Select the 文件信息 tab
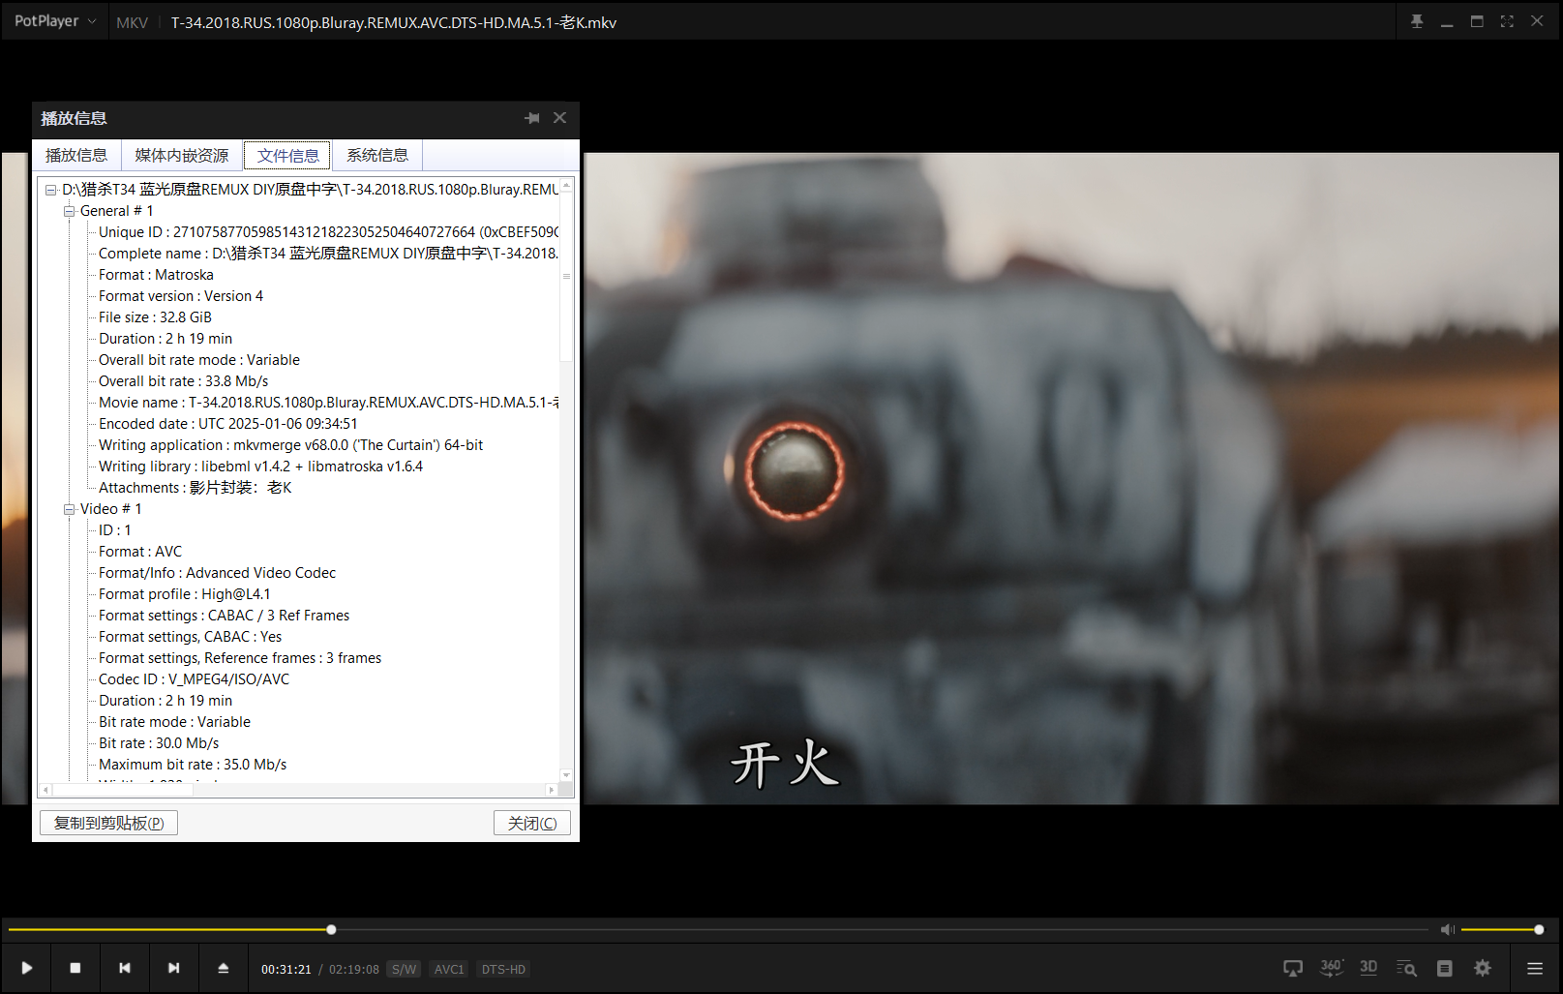This screenshot has height=994, width=1563. [x=287, y=155]
